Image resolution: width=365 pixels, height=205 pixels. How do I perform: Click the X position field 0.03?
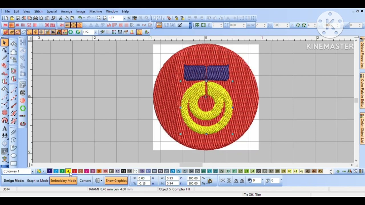pyautogui.click(x=143, y=178)
